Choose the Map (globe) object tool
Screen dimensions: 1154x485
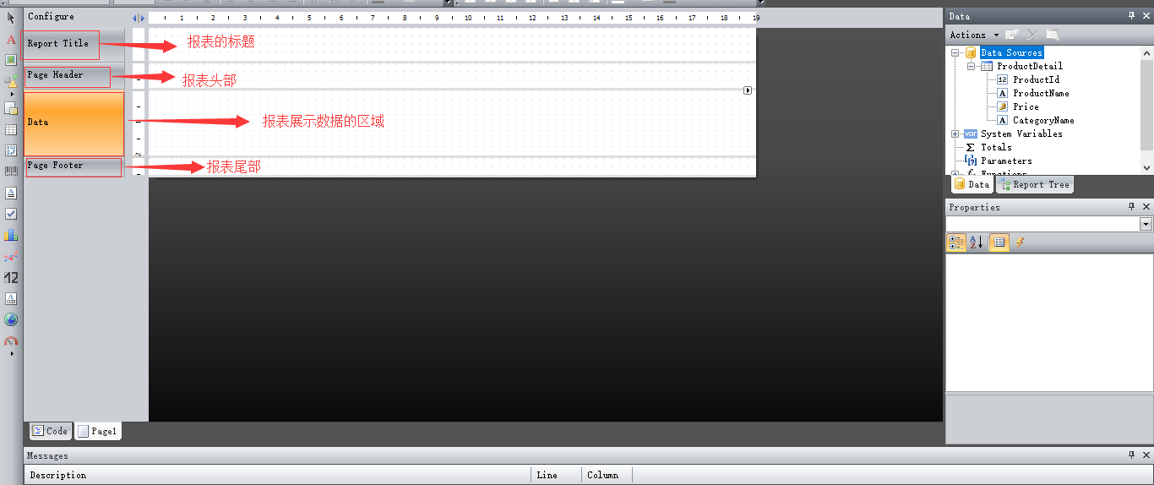[x=11, y=319]
